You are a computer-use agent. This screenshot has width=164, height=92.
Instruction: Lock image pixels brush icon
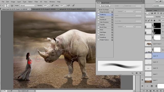[149, 20]
